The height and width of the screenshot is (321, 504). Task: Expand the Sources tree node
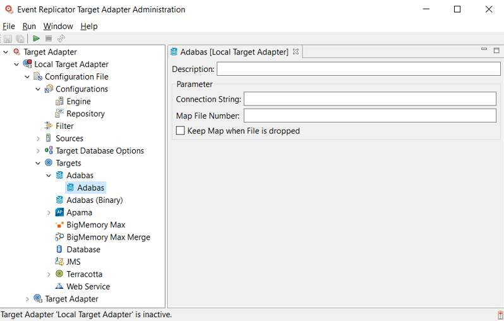click(x=38, y=138)
